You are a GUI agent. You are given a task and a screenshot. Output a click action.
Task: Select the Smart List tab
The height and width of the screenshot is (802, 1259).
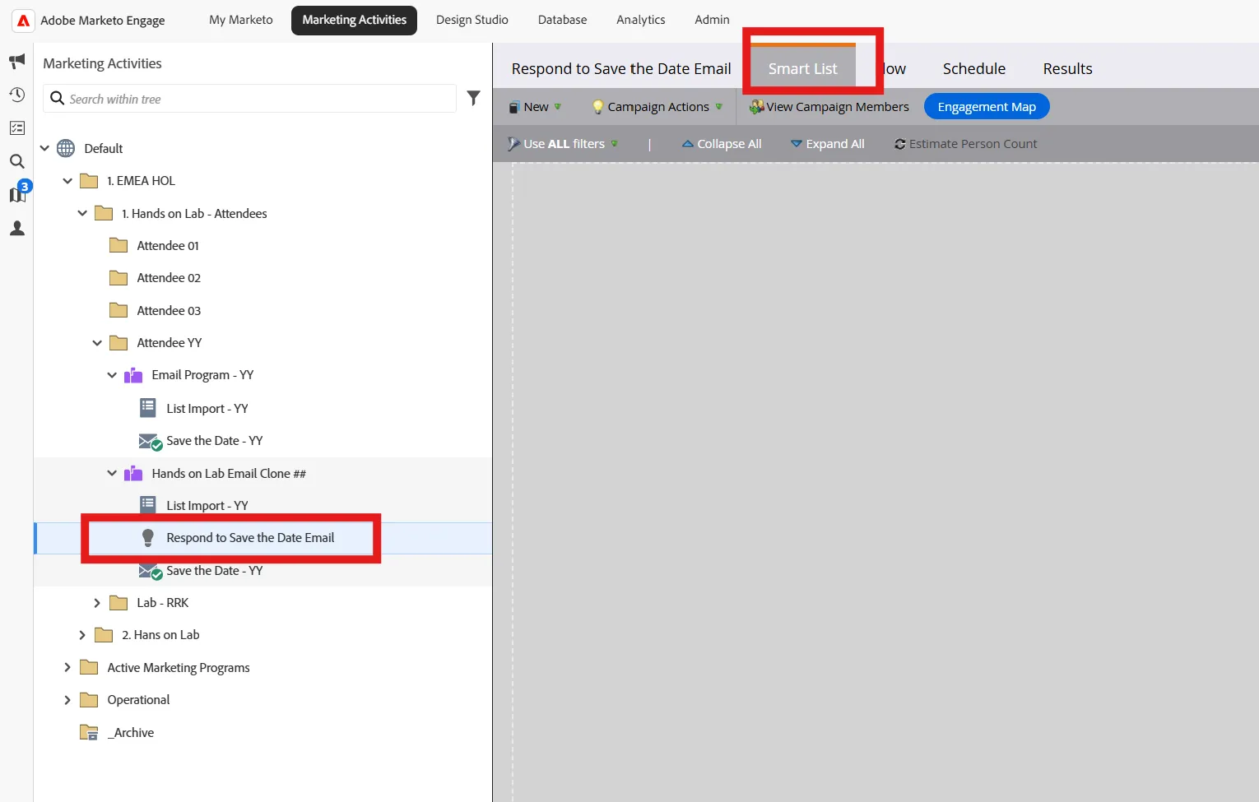pos(803,67)
